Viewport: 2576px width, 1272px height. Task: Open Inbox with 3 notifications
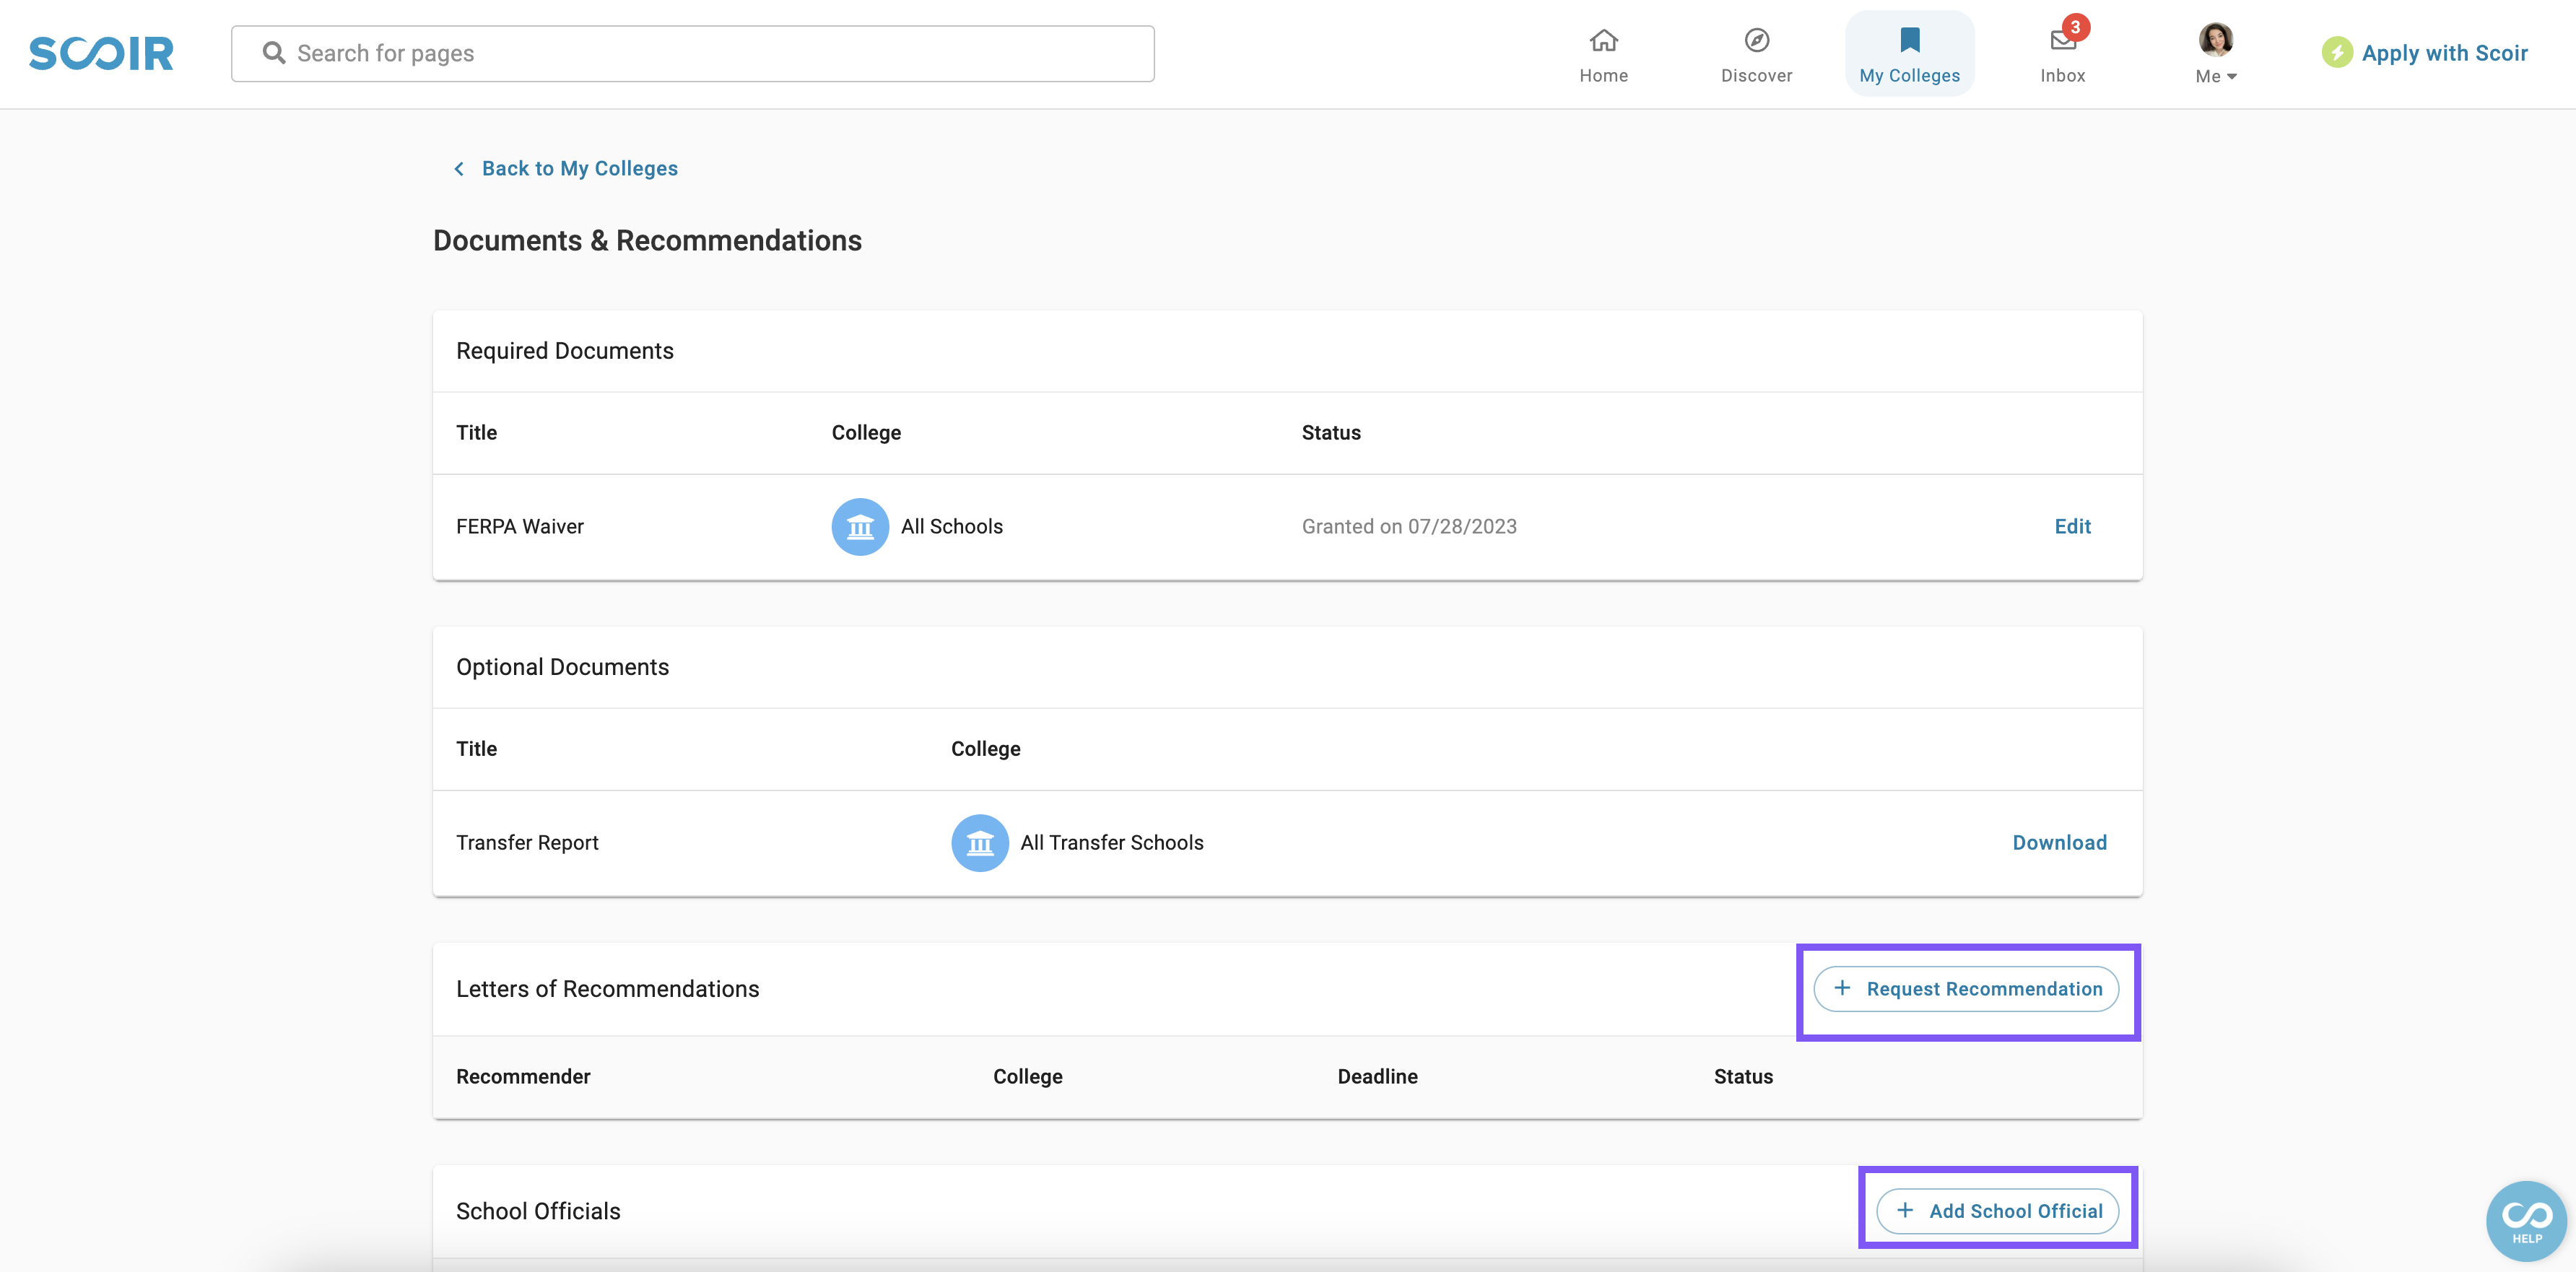(x=2062, y=42)
